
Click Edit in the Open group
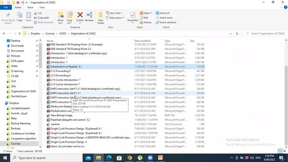(144, 18)
